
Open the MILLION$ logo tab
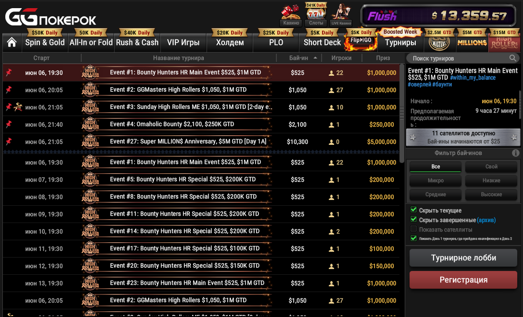pyautogui.click(x=472, y=43)
